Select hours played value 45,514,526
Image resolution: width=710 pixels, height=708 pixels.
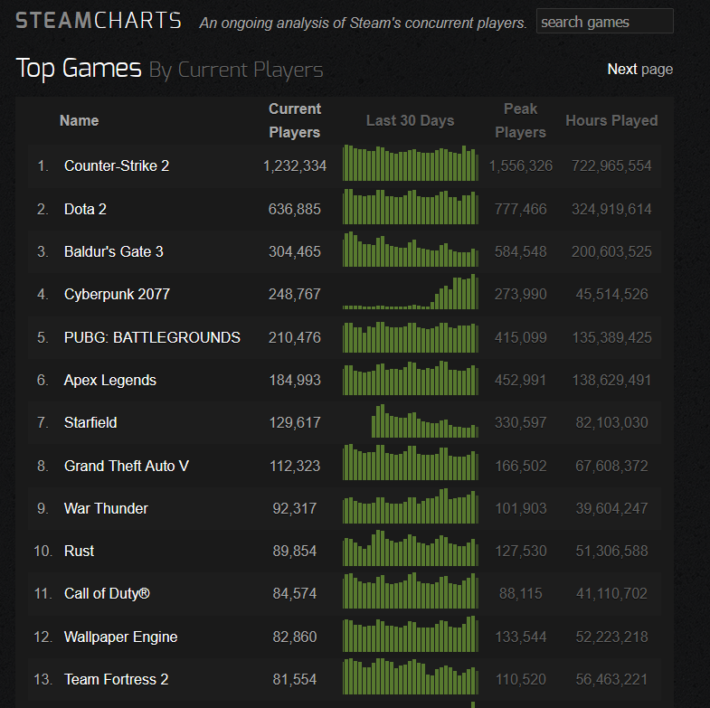pyautogui.click(x=611, y=294)
